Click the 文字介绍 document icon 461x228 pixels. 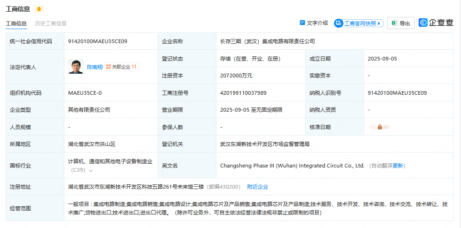pos(302,23)
